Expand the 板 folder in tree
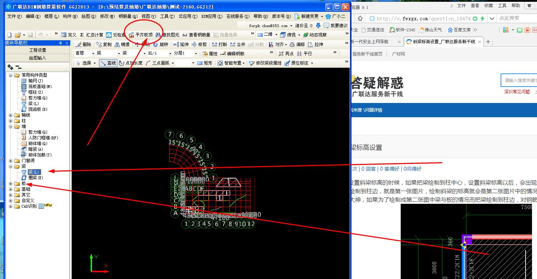The width and height of the screenshot is (537, 279). point(11,184)
